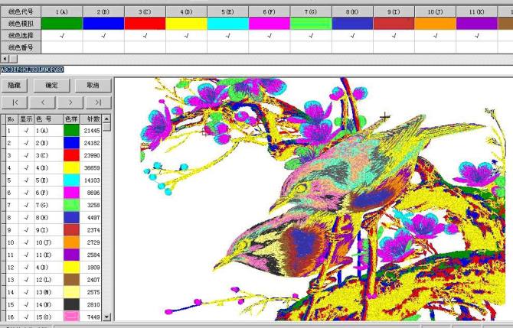Select the 色样 column header

[x=71, y=119]
